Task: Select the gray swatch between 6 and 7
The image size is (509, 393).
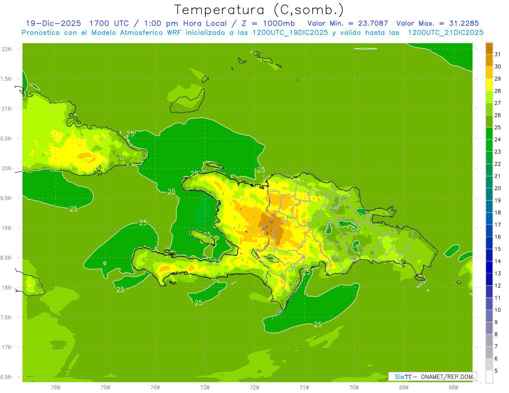Action: 489,352
